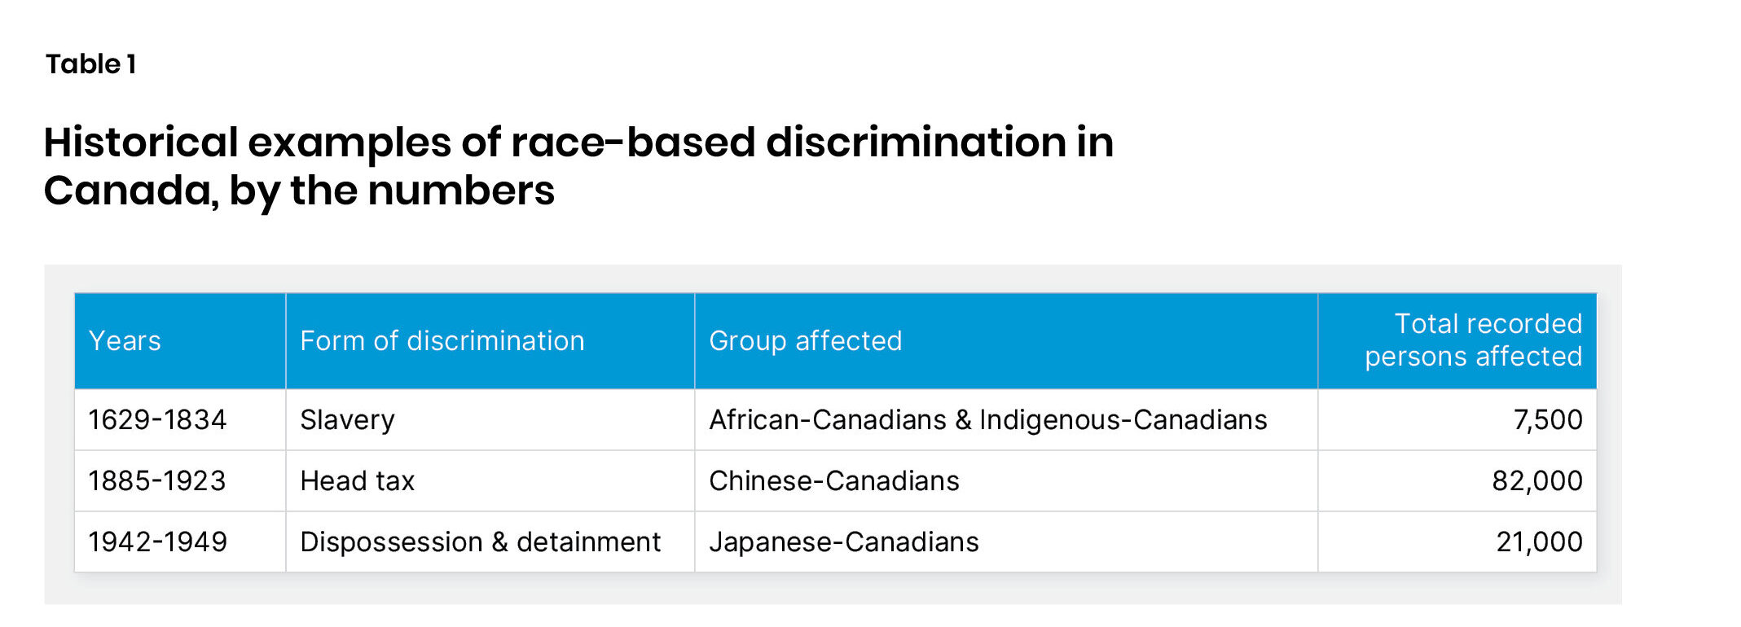Click the word "Historical" in the heading
1741x627 pixels.
pos(141,142)
